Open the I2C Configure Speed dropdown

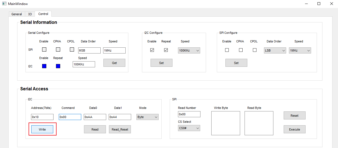(189, 50)
